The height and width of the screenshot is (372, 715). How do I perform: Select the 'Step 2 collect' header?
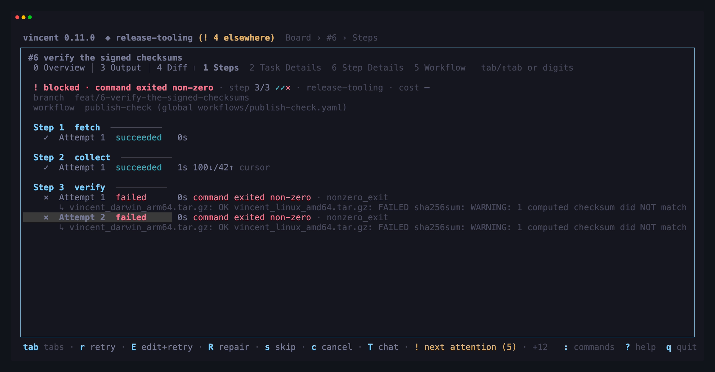coord(71,157)
